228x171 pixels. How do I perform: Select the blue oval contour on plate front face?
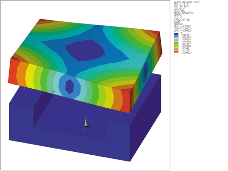tap(69, 86)
